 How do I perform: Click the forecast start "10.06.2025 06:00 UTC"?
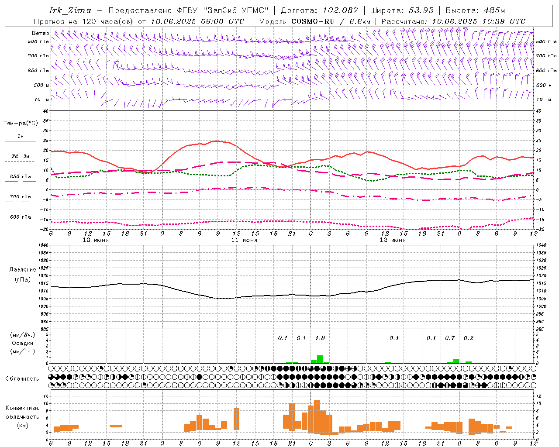click(x=197, y=21)
